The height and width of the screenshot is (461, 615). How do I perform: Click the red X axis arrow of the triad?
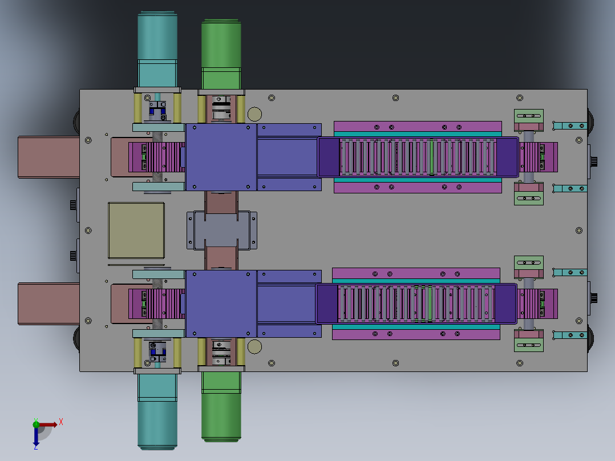pyautogui.click(x=48, y=424)
